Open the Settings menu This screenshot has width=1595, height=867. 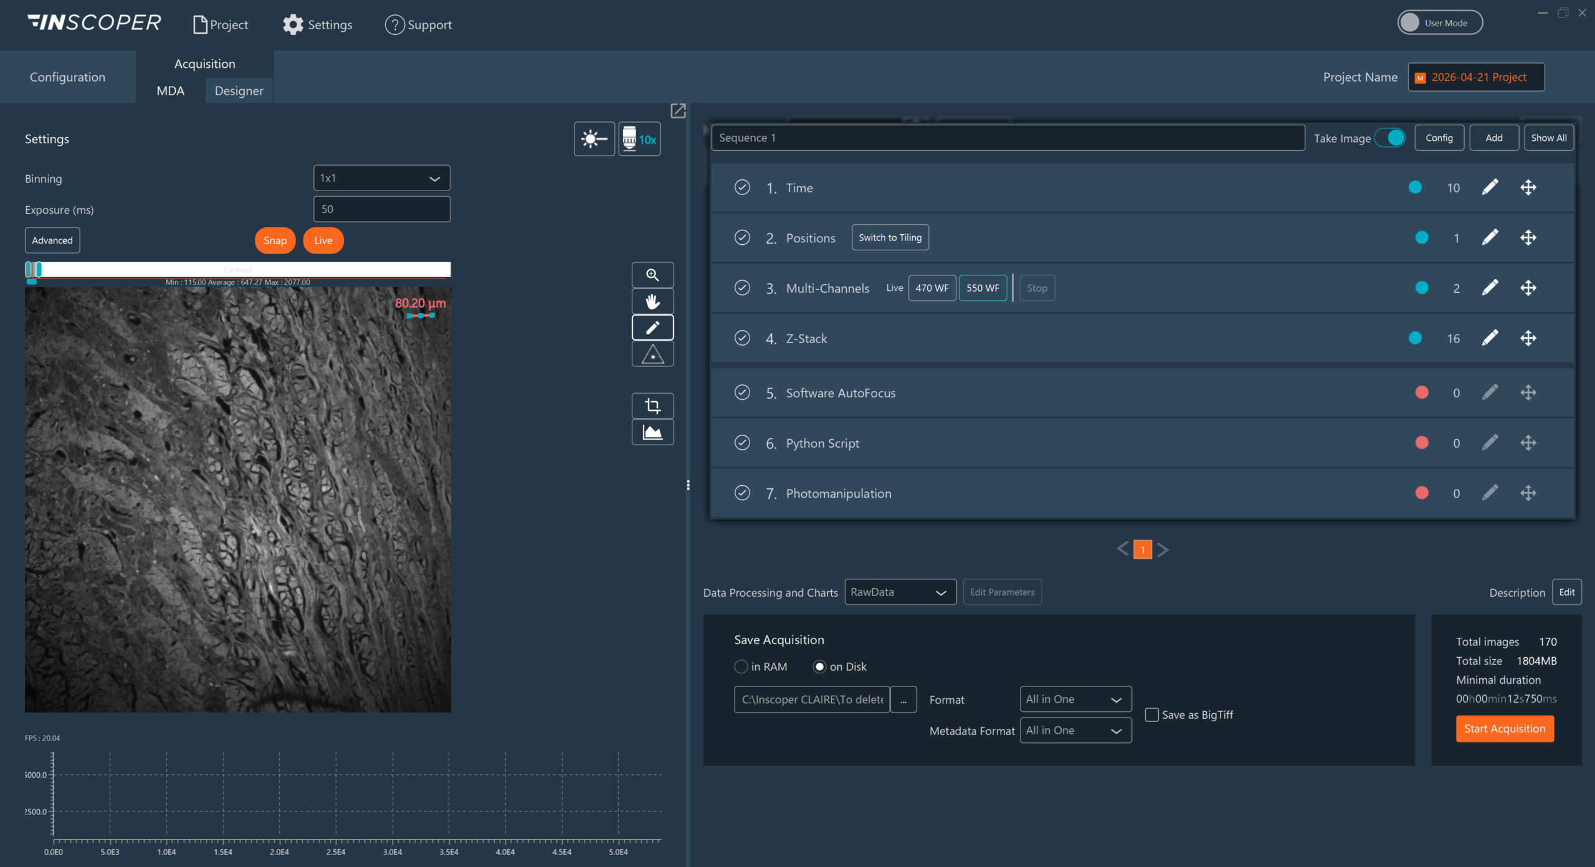(x=318, y=25)
